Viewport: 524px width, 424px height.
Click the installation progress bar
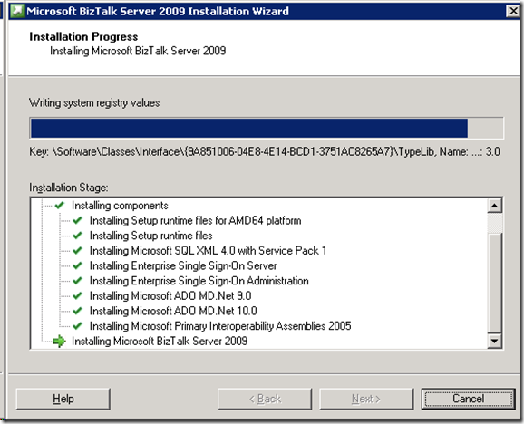pos(267,128)
